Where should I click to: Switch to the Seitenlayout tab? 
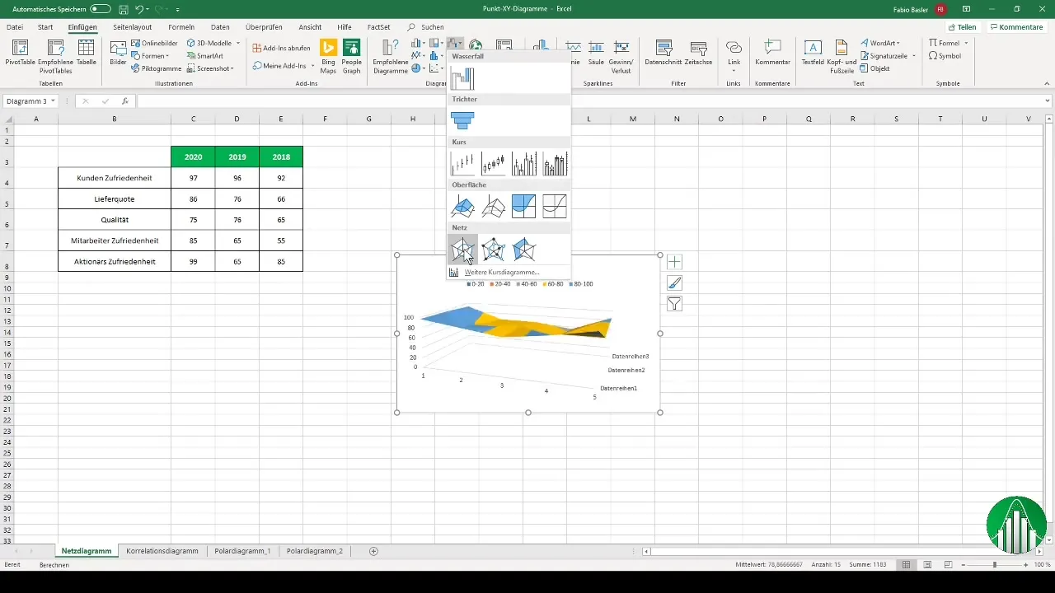pos(132,26)
